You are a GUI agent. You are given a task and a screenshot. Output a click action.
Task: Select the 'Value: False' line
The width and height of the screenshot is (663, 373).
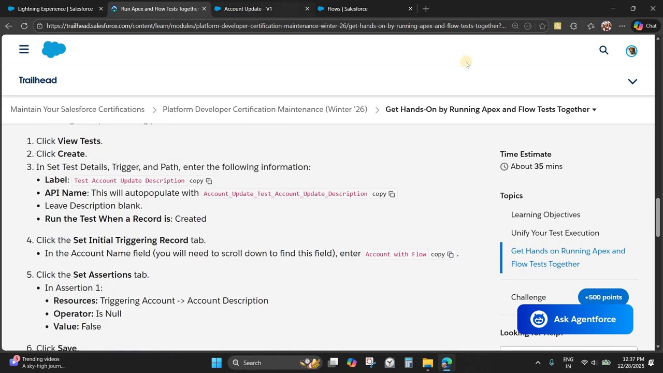point(77,327)
